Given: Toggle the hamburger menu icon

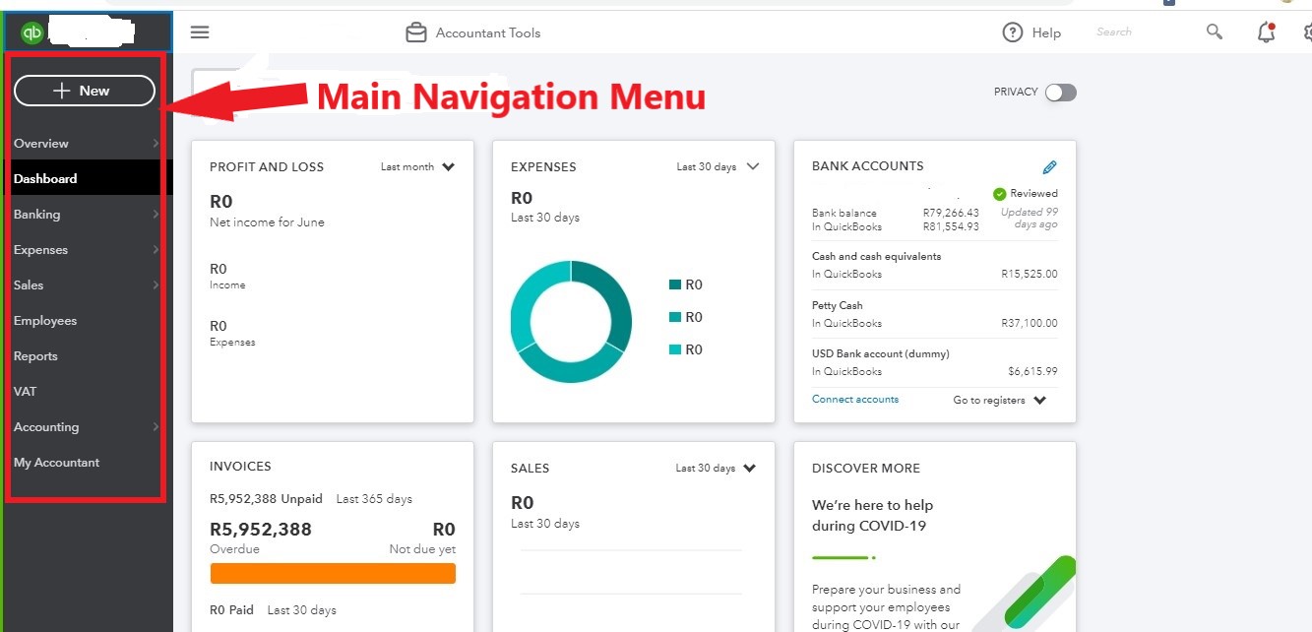Looking at the screenshot, I should coord(200,32).
